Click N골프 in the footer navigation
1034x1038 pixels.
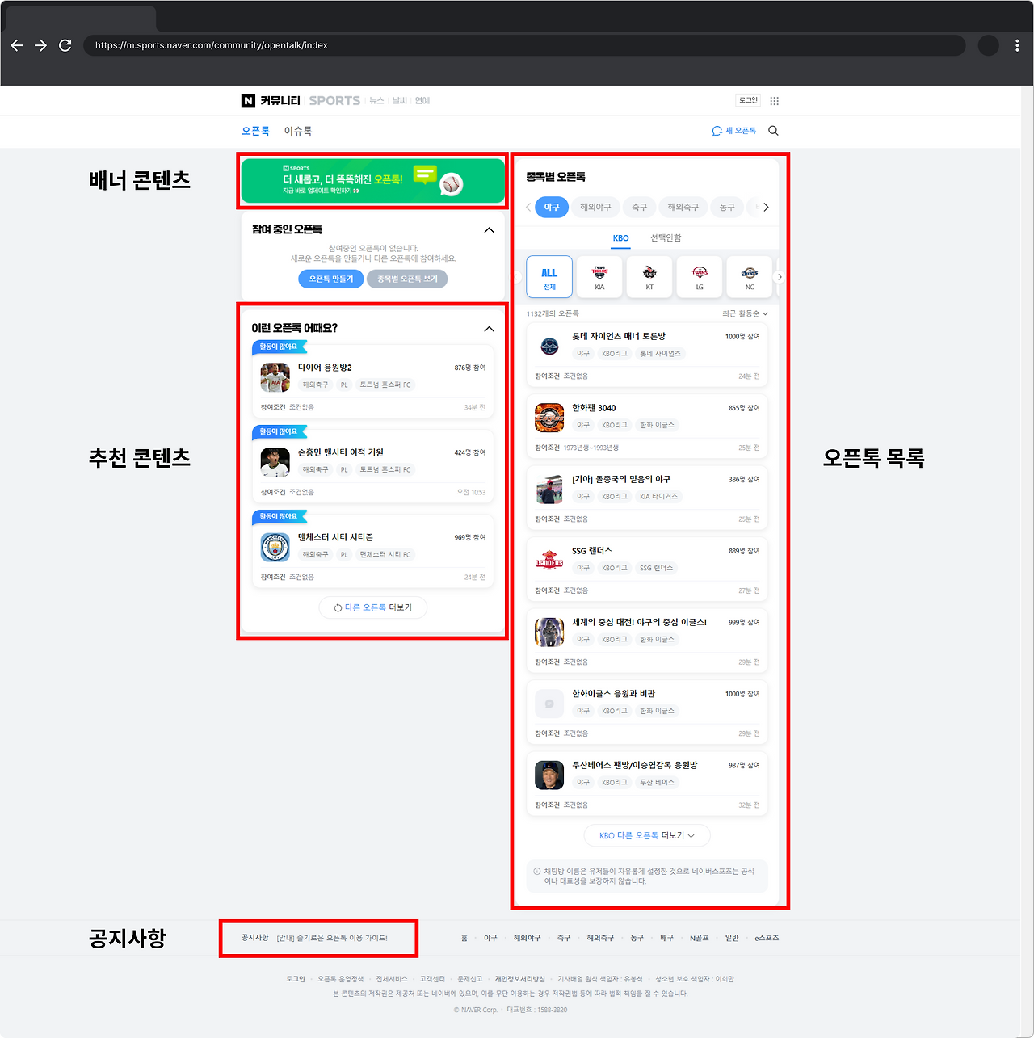(x=699, y=938)
